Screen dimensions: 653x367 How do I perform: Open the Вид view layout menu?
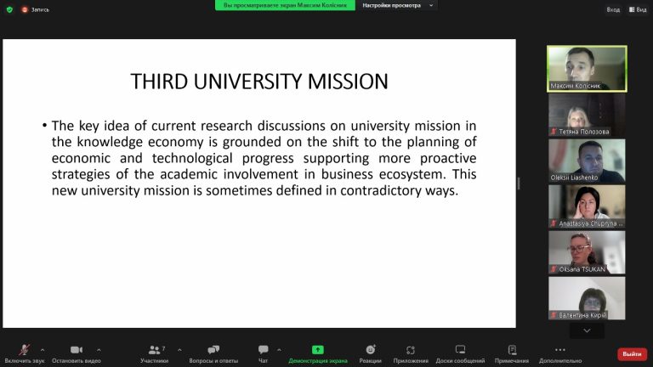click(638, 9)
